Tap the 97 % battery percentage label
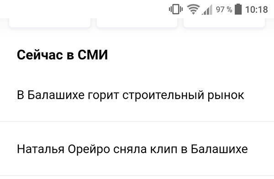Screen dimensions: 274x179 click(x=224, y=10)
